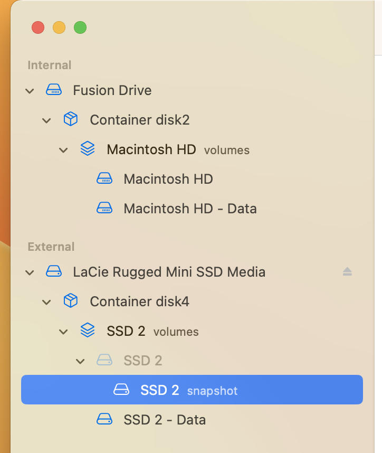Click the LaCie Rugged Mini external disk icon
This screenshot has height=453, width=382.
click(x=54, y=272)
